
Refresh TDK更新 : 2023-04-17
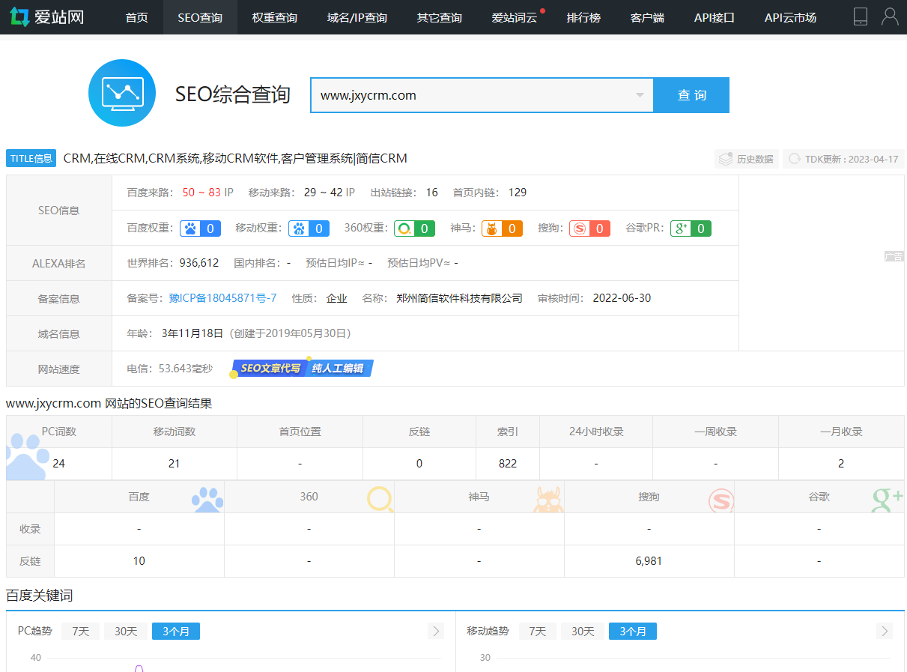click(x=843, y=159)
